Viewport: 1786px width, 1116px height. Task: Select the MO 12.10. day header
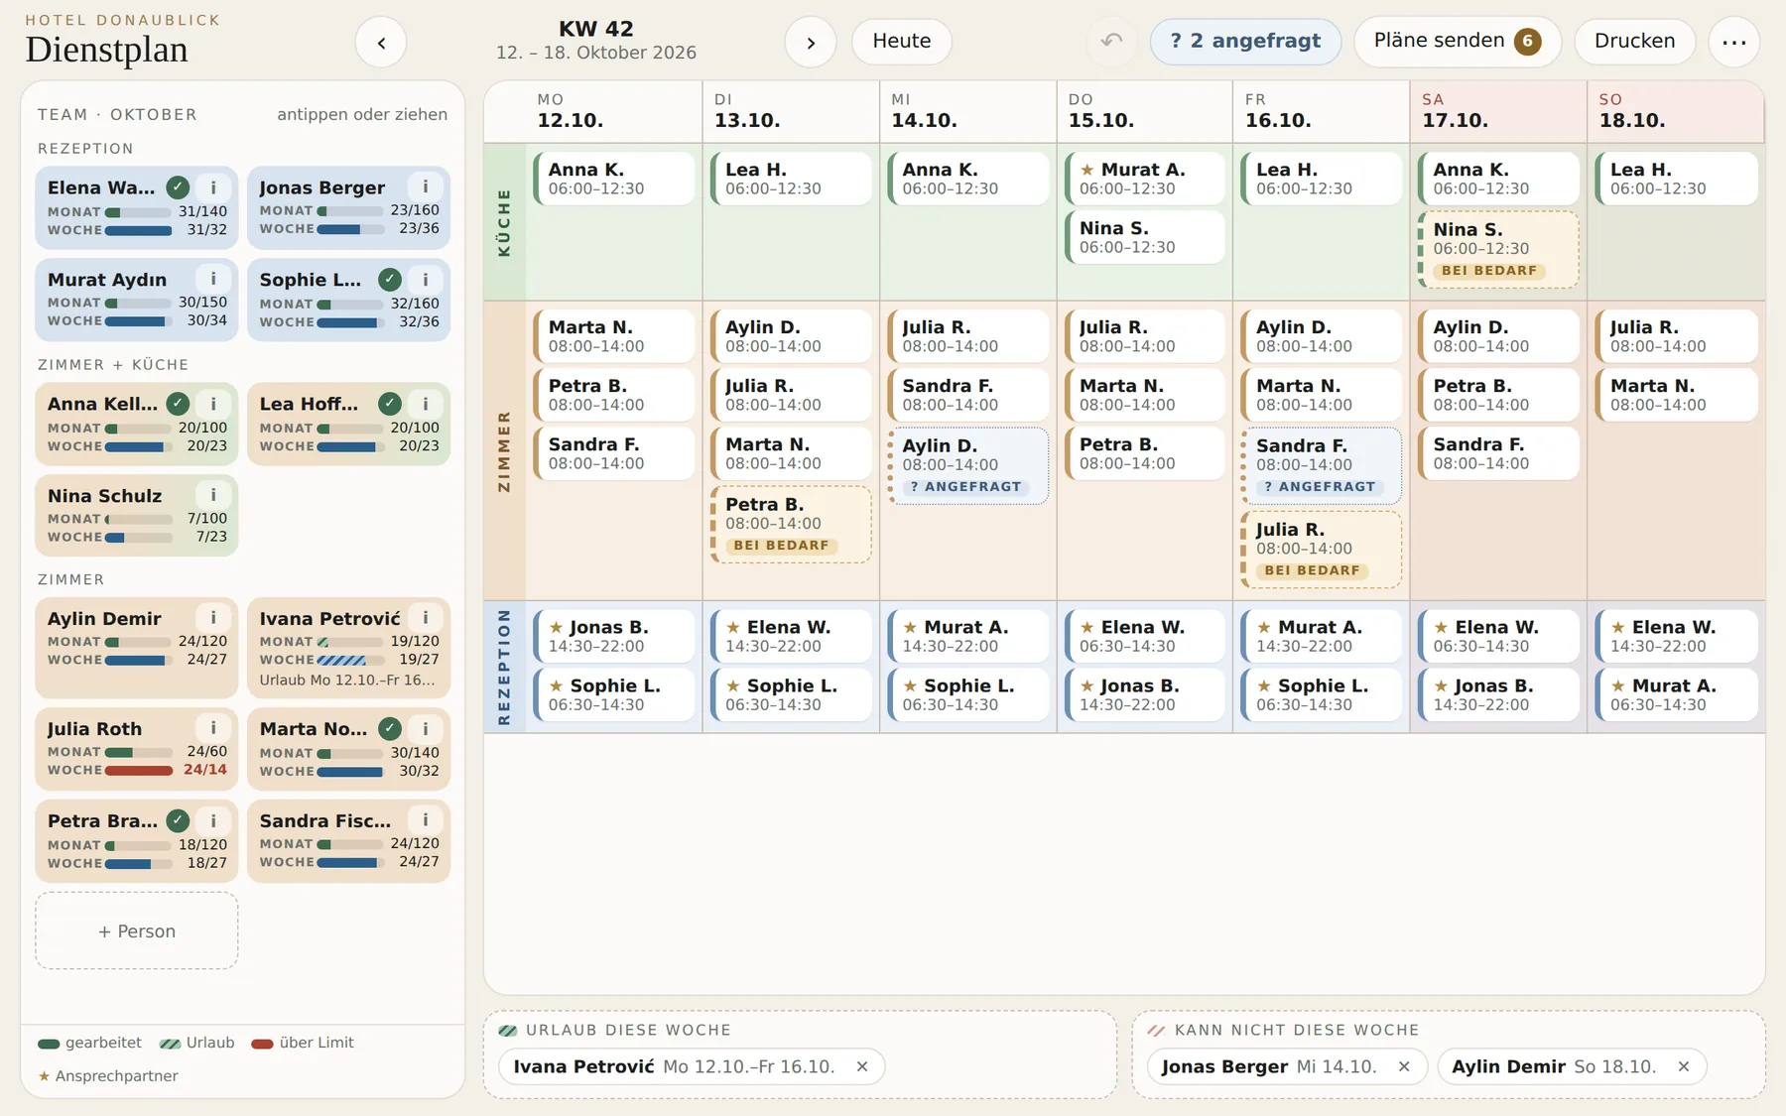(x=614, y=111)
